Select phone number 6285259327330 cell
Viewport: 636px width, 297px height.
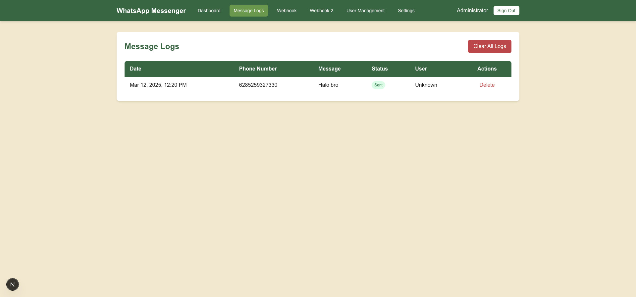(x=258, y=85)
